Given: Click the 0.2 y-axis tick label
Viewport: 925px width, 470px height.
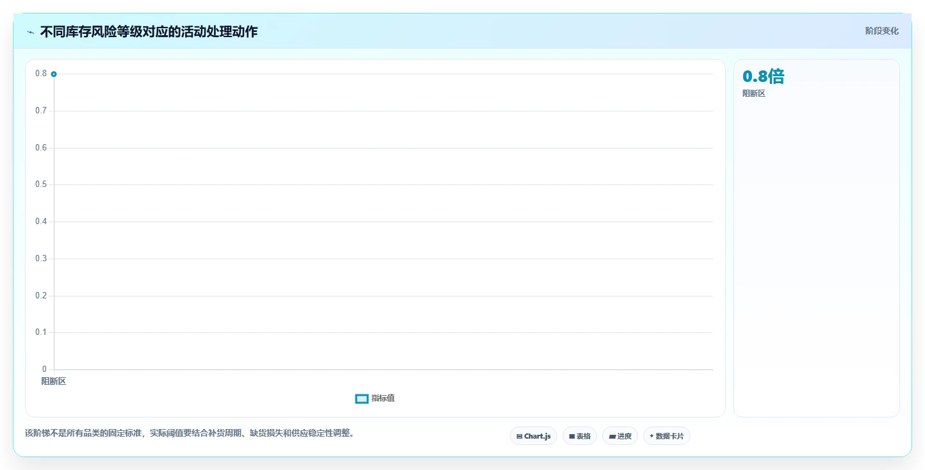Looking at the screenshot, I should tap(41, 296).
